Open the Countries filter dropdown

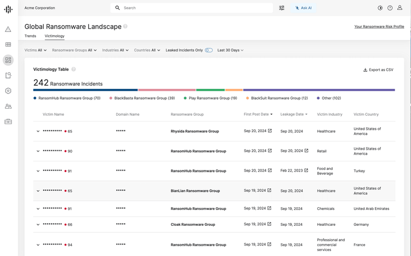tap(147, 50)
